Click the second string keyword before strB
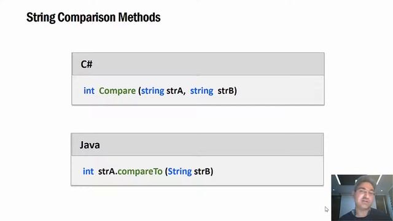Image resolution: width=393 pixels, height=221 pixels. (x=202, y=91)
